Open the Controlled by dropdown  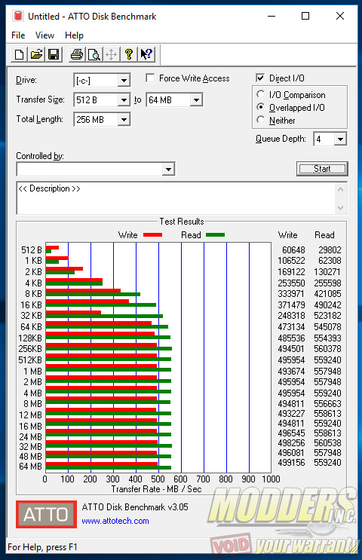168,169
